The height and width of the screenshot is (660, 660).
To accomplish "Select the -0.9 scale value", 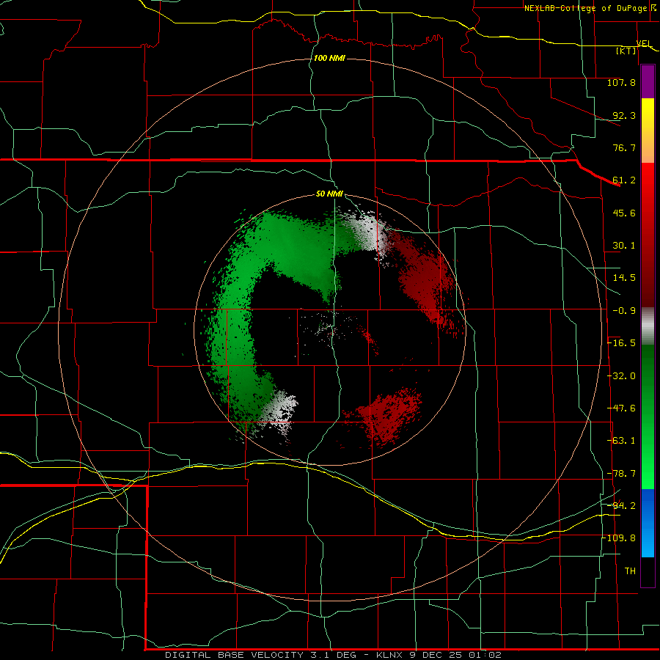I will (x=624, y=311).
